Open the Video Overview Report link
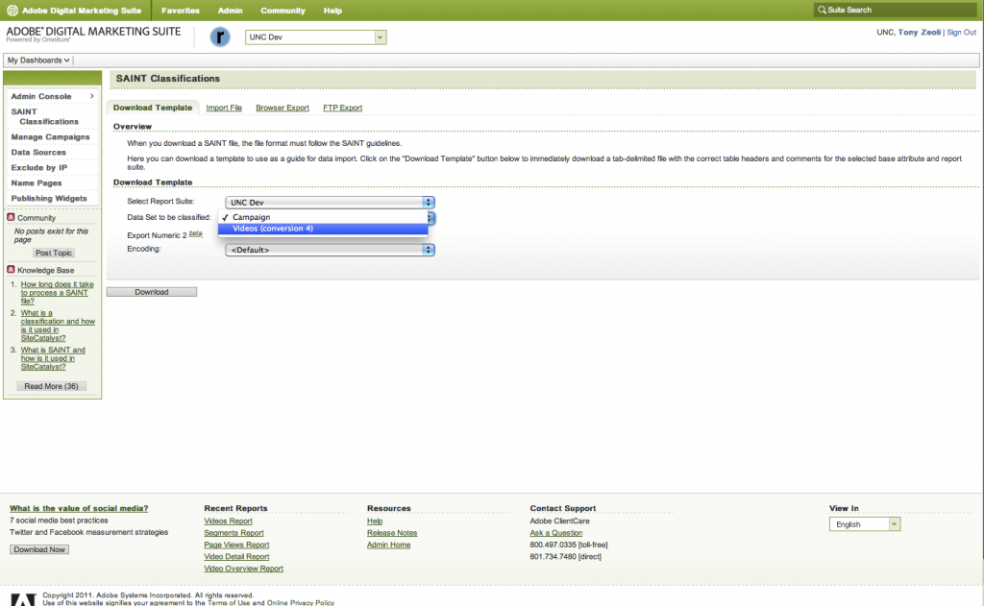This screenshot has width=984, height=606. pos(243,569)
